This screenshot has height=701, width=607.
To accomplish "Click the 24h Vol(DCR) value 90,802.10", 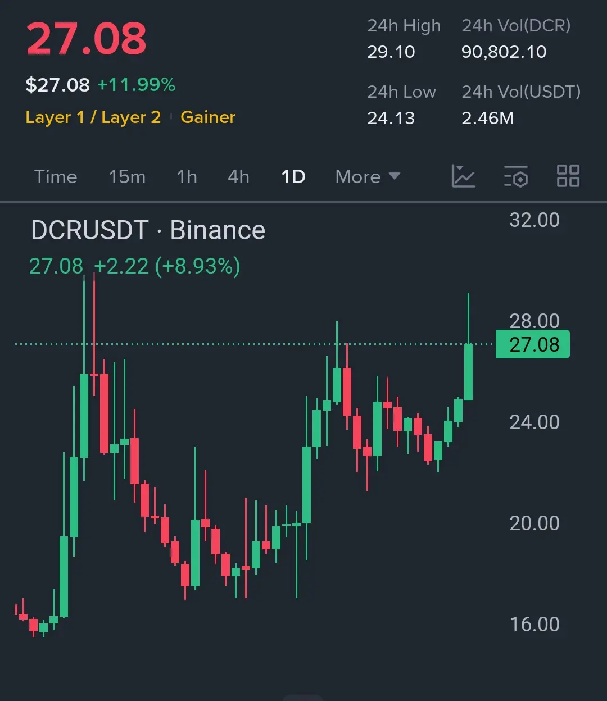I will tap(504, 52).
